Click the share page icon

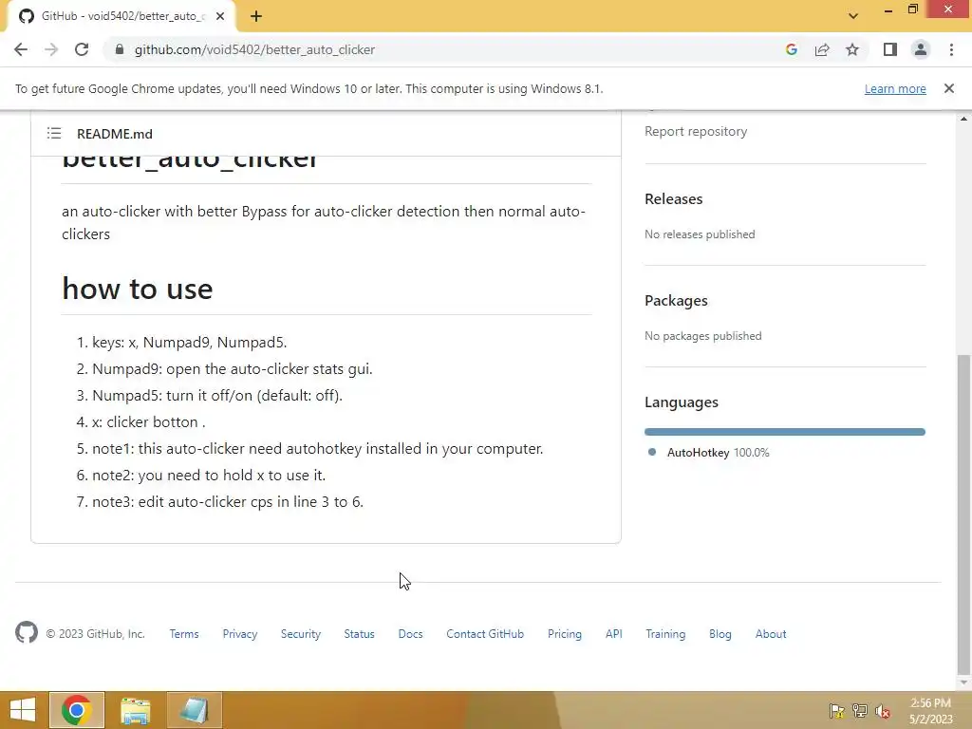(x=822, y=49)
